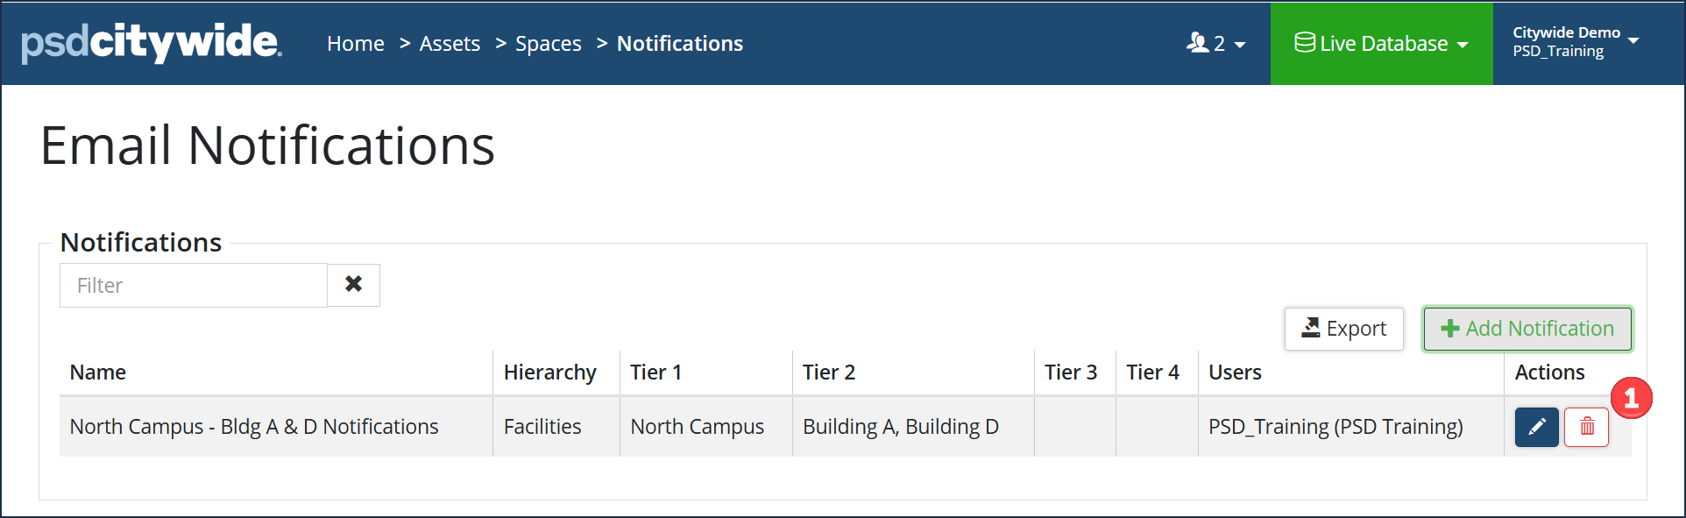Screen dimensions: 1686x518
Task: Open the Spaces breadcrumb link
Action: (x=549, y=44)
